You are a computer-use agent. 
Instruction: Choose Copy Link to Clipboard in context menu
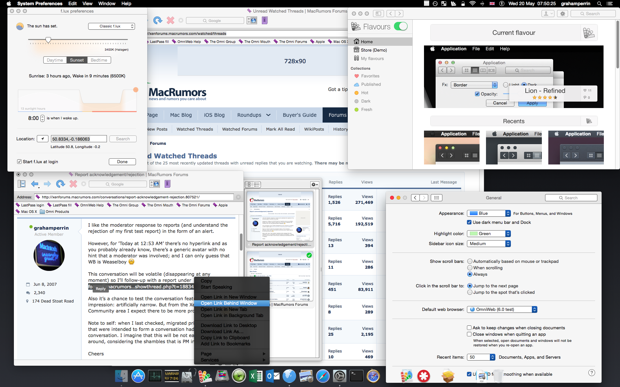click(x=232, y=338)
